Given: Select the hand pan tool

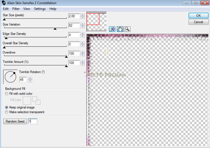Looking at the screenshot, I should (120, 29).
